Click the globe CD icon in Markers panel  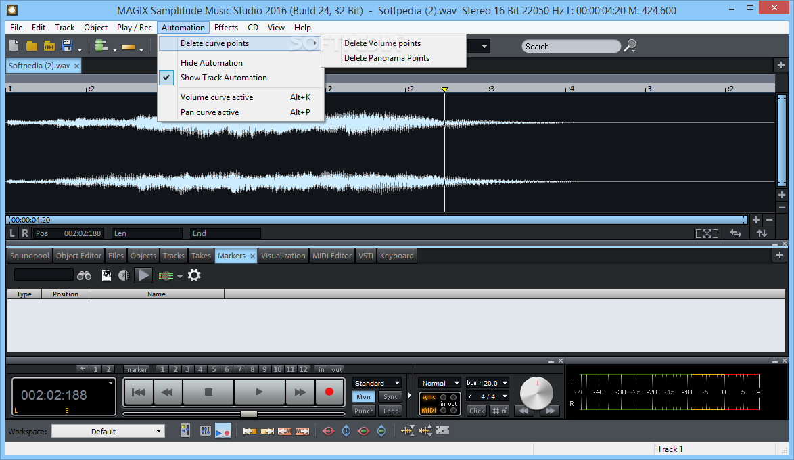click(124, 275)
